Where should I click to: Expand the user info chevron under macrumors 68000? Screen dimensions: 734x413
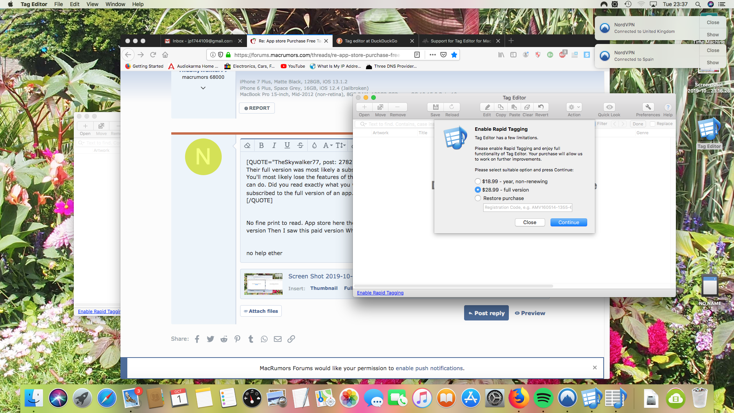203,88
